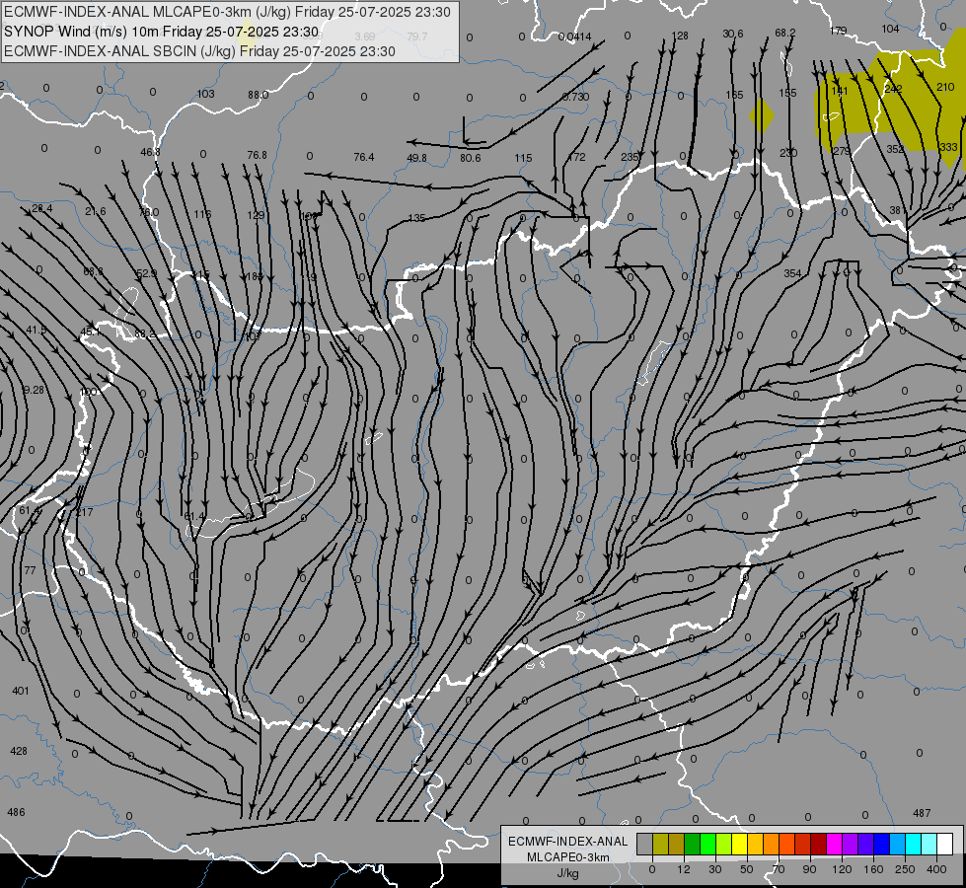The image size is (966, 888).
Task: Select the magenta legend swatch before 120
Action: click(x=836, y=844)
